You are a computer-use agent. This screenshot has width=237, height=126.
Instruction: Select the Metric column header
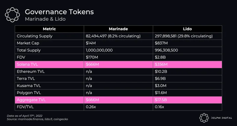pos(49,29)
